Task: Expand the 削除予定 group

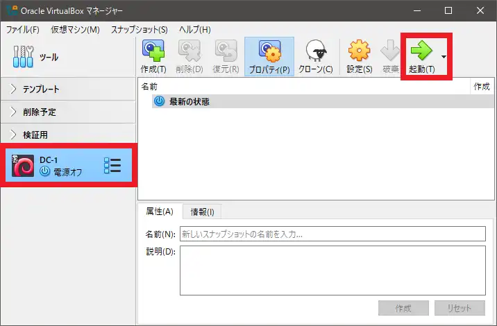Action: click(x=14, y=112)
